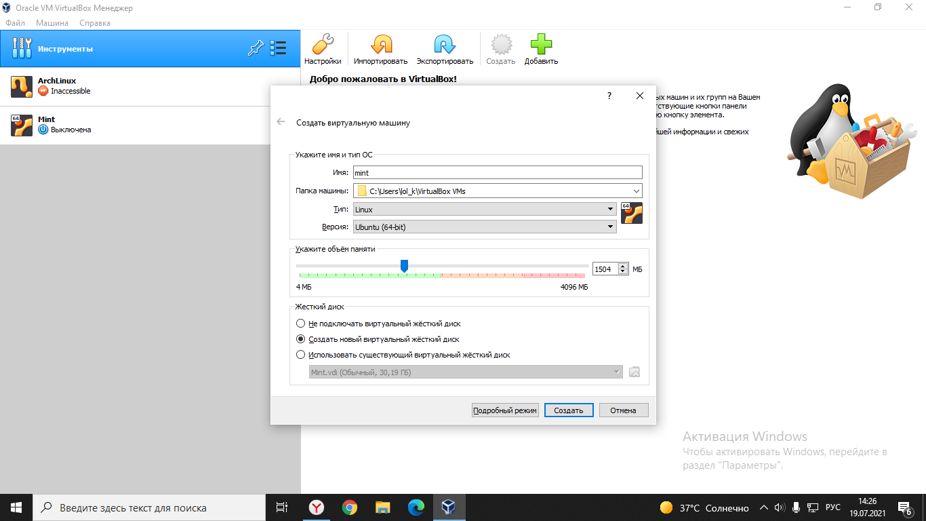Screen dimensions: 926x521
Task: Open VirtualBox global Настройки
Action: (x=323, y=47)
